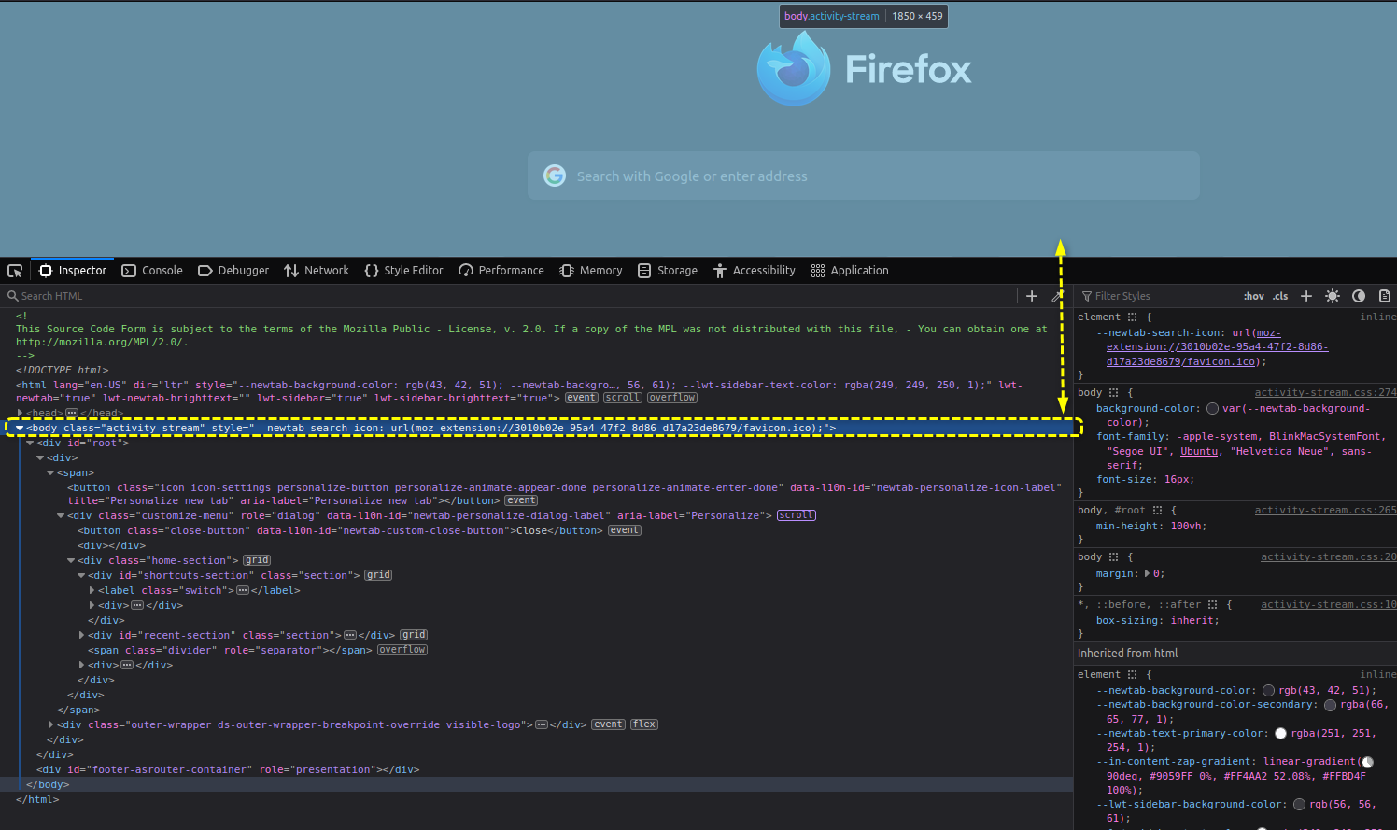This screenshot has width=1397, height=830.
Task: Collapse the home-section div node
Action: click(x=71, y=560)
